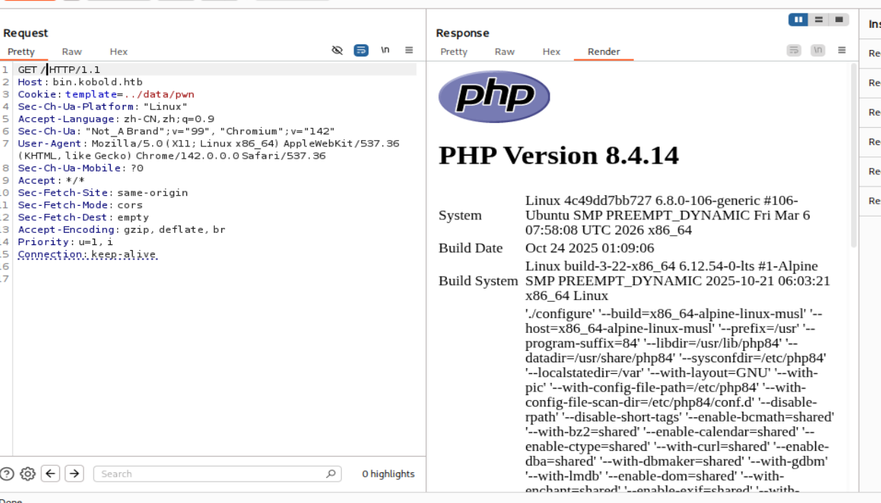881x503 pixels.
Task: Click the Sec-Fetch-Site: same-origin line
Action: click(x=103, y=192)
